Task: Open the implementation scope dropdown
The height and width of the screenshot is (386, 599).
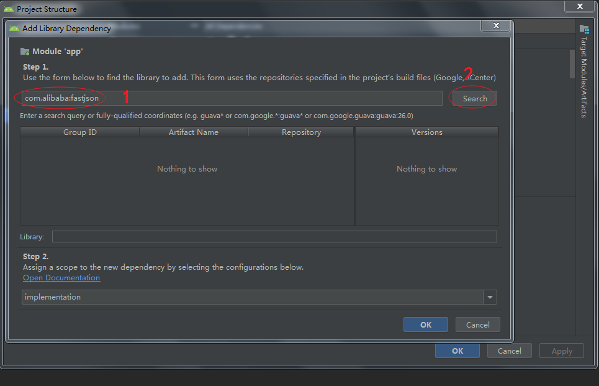Action: pyautogui.click(x=248, y=296)
